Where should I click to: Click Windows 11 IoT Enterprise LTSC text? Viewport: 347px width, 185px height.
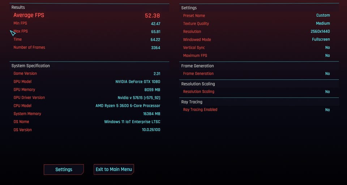[x=132, y=122]
